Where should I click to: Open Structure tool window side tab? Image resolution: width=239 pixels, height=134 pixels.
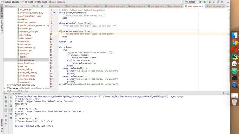coord(1,27)
